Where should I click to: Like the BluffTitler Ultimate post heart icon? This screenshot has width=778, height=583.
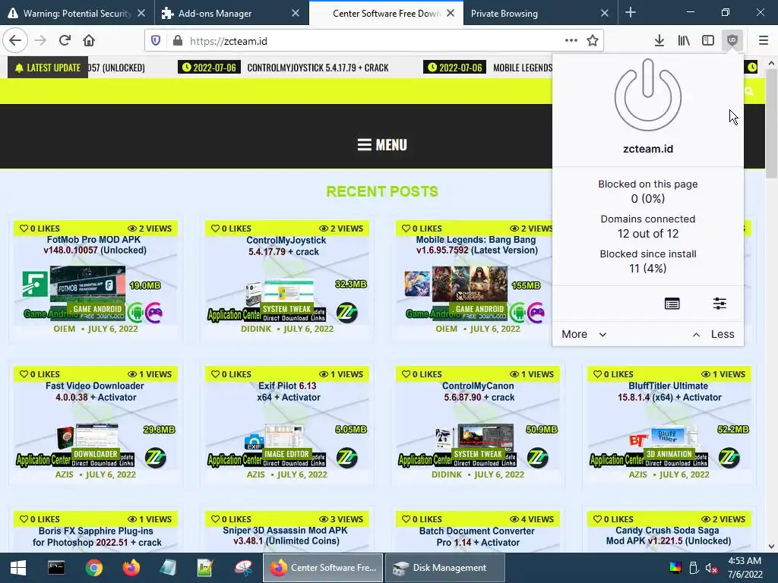pos(597,373)
